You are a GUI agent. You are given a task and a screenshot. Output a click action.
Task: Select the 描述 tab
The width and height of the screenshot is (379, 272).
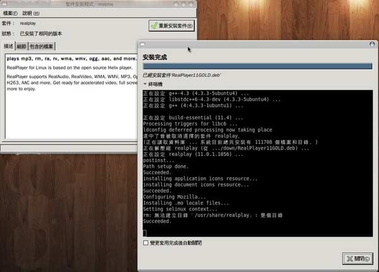[x=9, y=46]
